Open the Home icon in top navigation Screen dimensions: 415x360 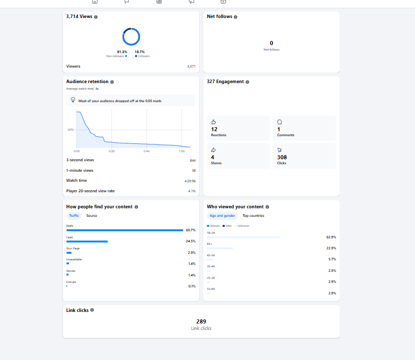95,2
